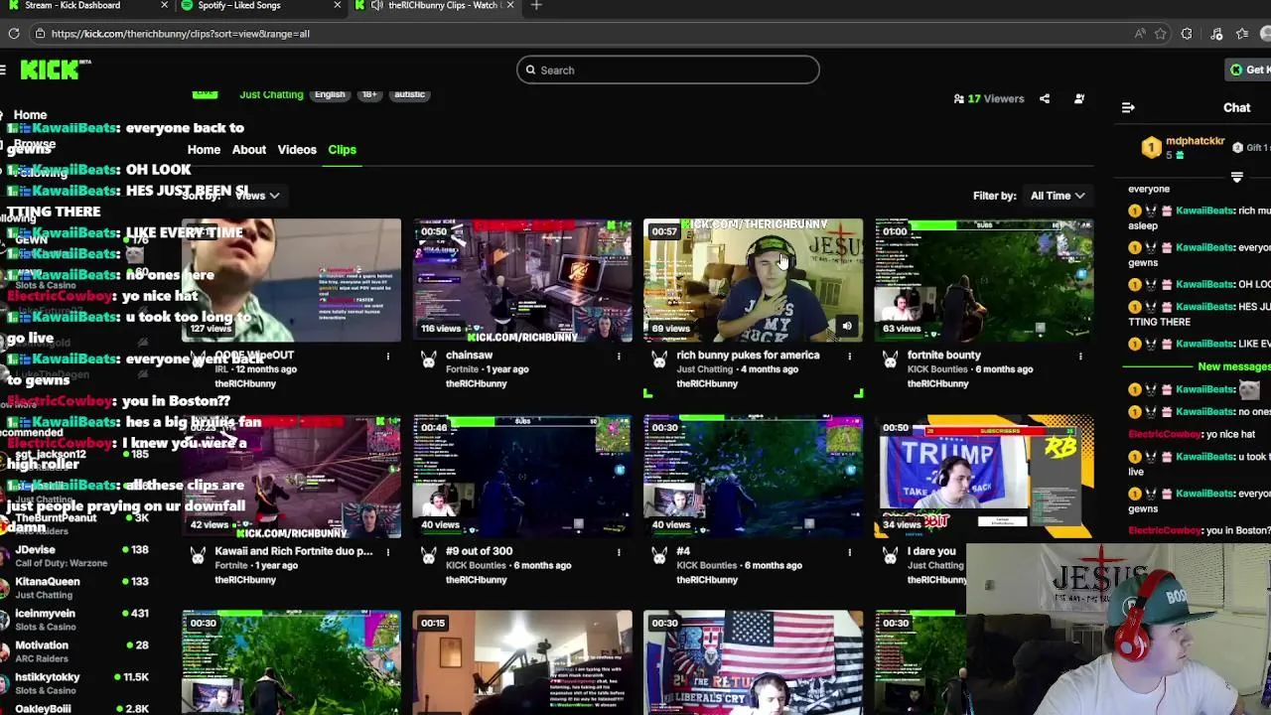This screenshot has width=1271, height=715.
Task: Switch to Spotify Liked Songs browser tab
Action: pos(261,6)
